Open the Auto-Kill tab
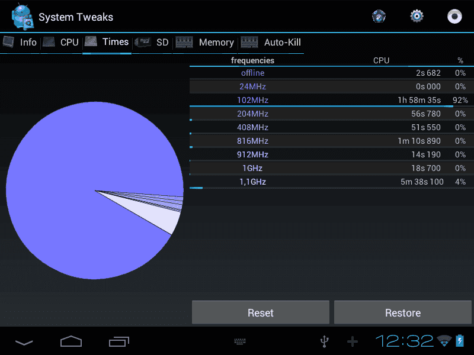Screen dimensions: 474x355 (x=271, y=42)
